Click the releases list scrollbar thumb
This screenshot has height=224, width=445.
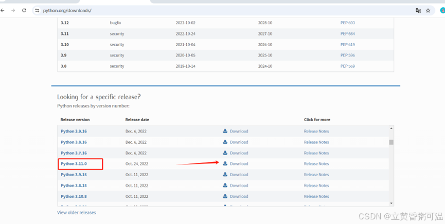click(391, 142)
